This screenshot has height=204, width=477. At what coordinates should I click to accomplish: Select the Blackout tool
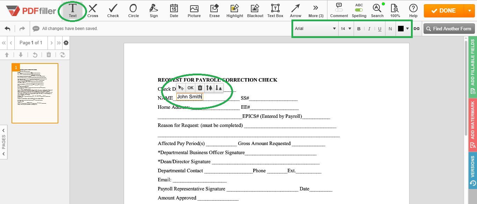[255, 10]
